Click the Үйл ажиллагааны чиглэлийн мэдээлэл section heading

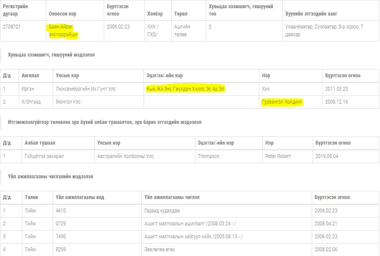50,177
